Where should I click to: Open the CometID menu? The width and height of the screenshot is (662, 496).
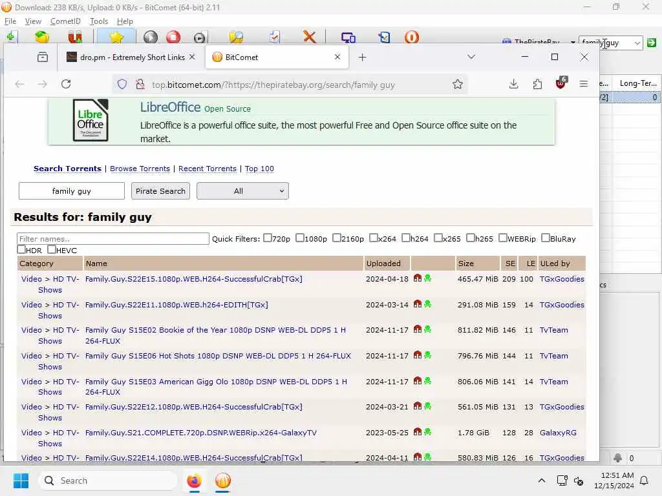pyautogui.click(x=65, y=21)
